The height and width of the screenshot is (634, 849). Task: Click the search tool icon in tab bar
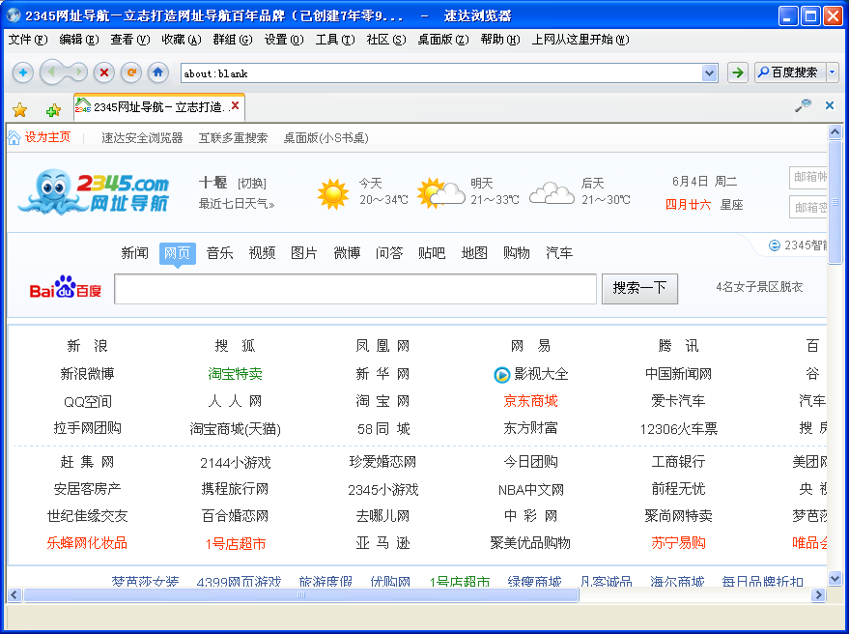(x=803, y=106)
